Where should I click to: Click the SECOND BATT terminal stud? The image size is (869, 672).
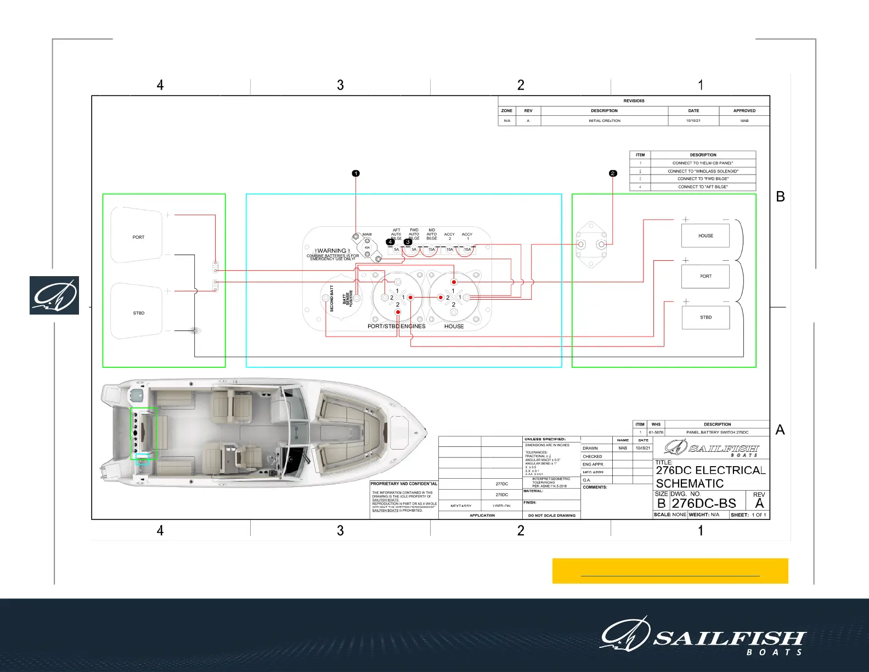[326, 298]
